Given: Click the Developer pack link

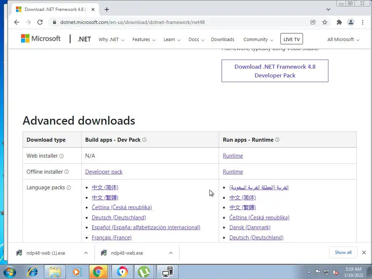Looking at the screenshot, I should 104,172.
